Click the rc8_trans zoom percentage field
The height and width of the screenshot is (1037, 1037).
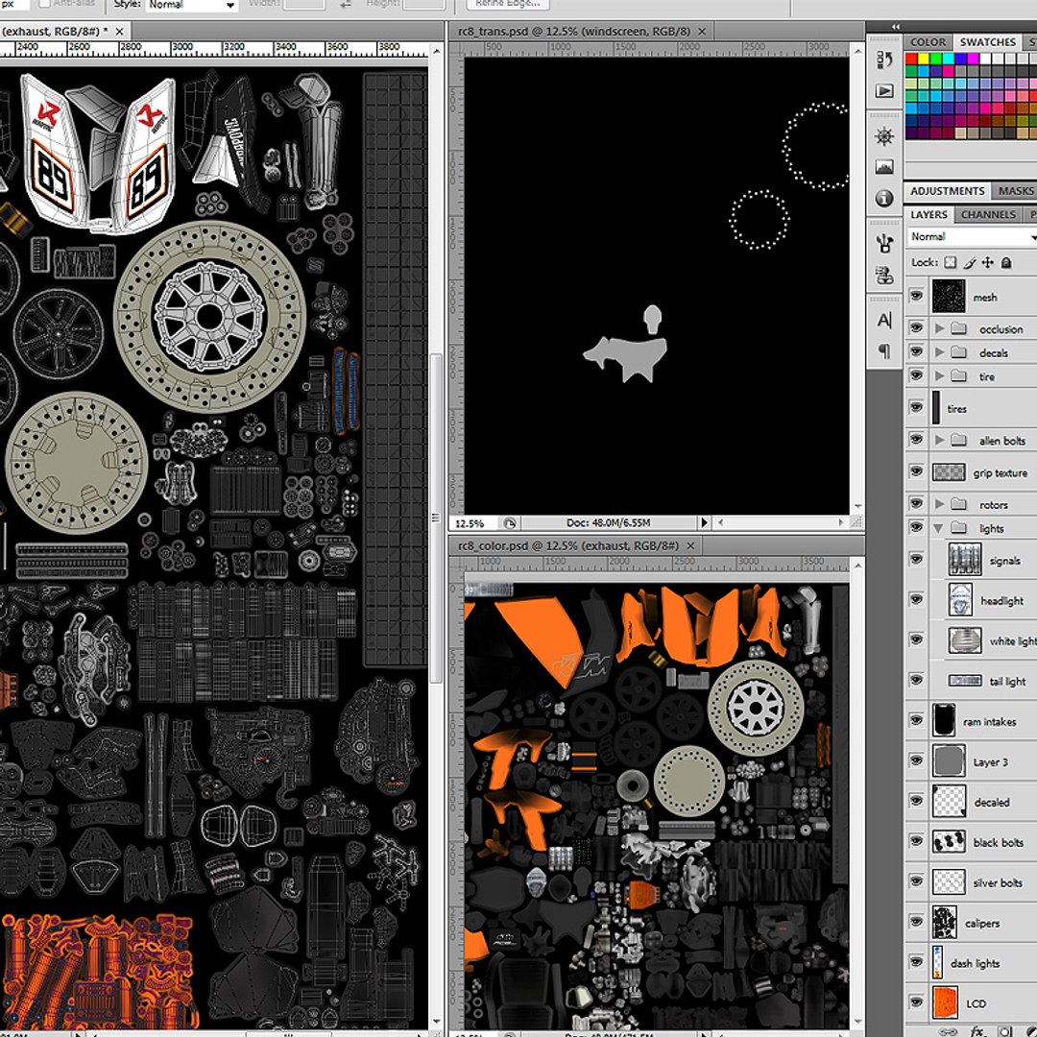click(x=473, y=523)
